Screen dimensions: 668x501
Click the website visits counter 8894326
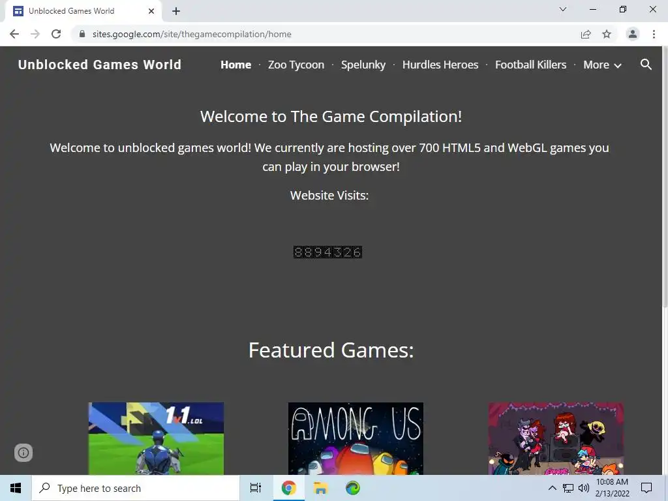[327, 252]
